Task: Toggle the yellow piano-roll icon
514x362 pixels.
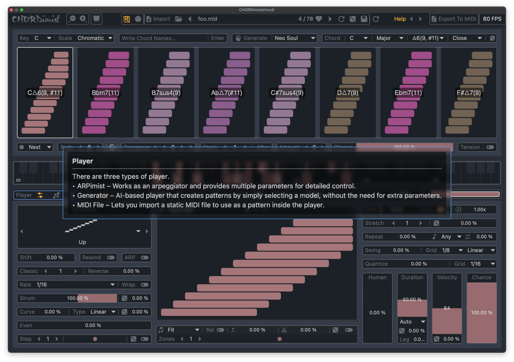Action: (127, 19)
